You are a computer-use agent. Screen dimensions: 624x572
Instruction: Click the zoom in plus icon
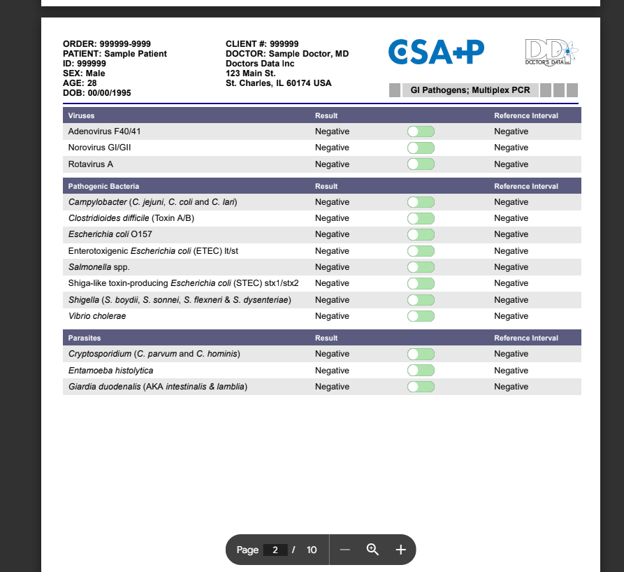tap(400, 550)
